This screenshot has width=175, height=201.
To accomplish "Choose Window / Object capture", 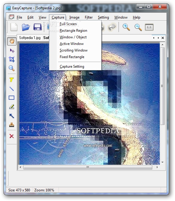I will click(76, 37).
